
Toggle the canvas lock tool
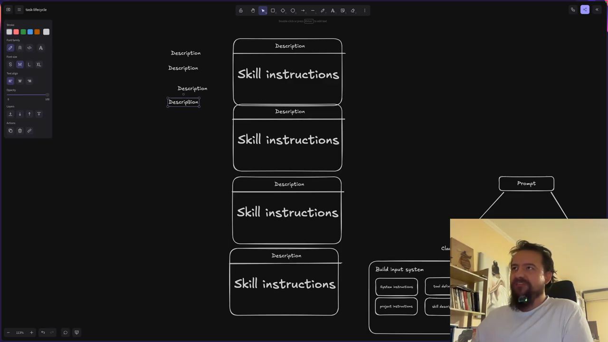tap(241, 10)
